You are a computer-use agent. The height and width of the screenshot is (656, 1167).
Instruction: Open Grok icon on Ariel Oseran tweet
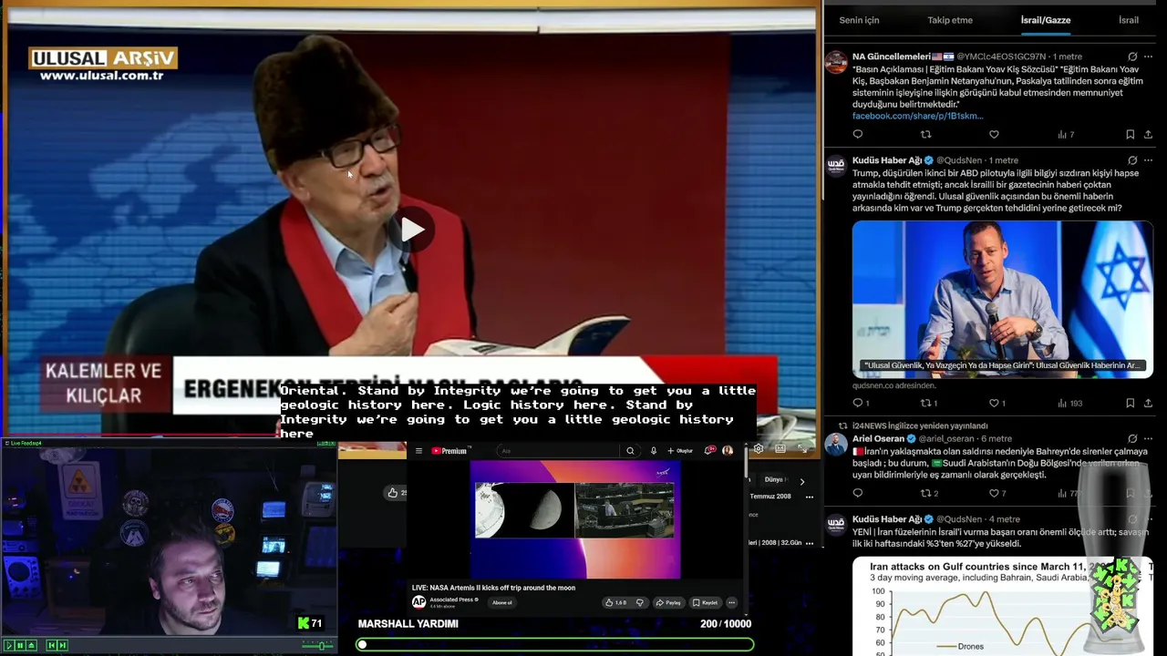[1132, 438]
